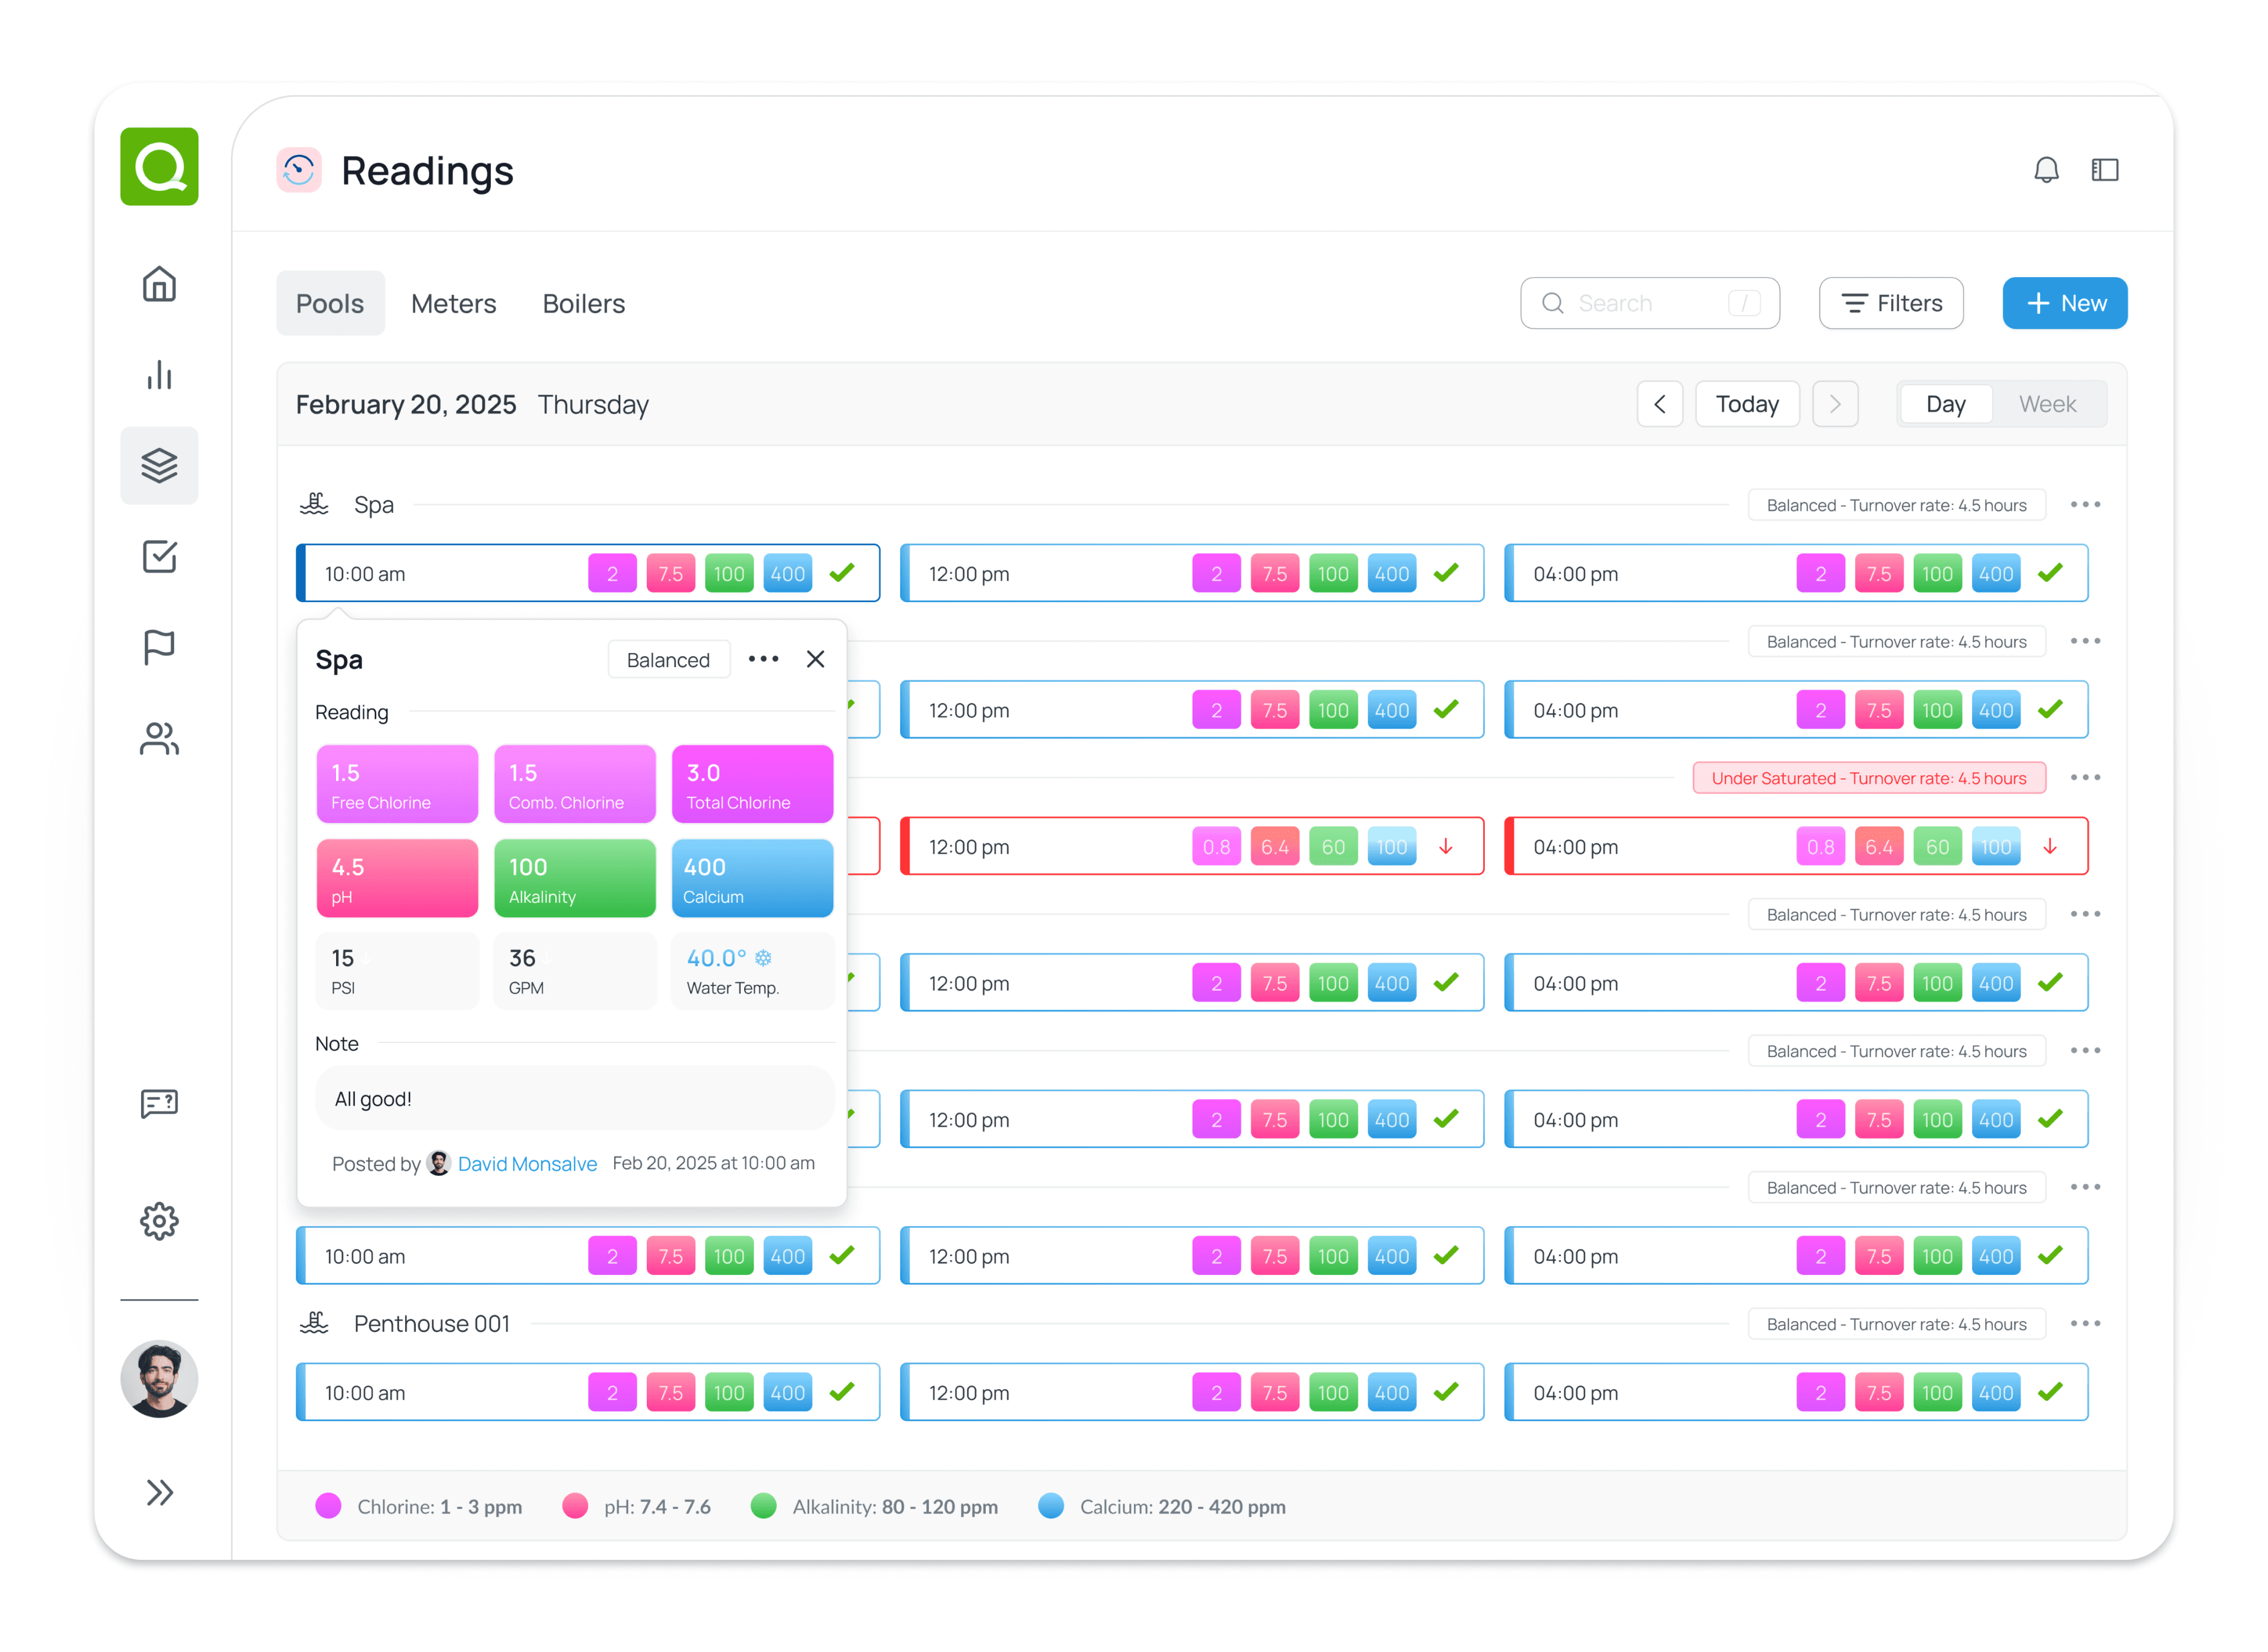Open the checklist tasks icon in sidebar
The image size is (2268, 1652).
[x=159, y=557]
